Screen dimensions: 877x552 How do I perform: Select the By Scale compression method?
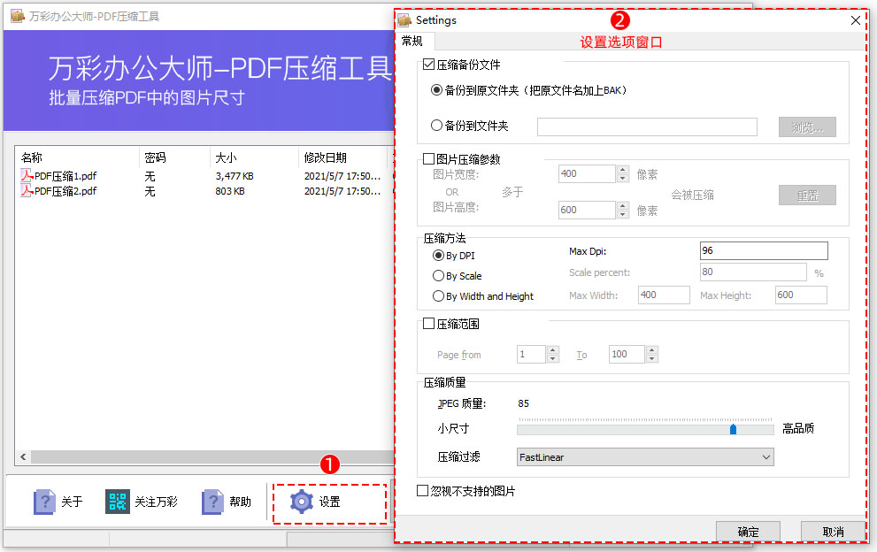pyautogui.click(x=439, y=276)
